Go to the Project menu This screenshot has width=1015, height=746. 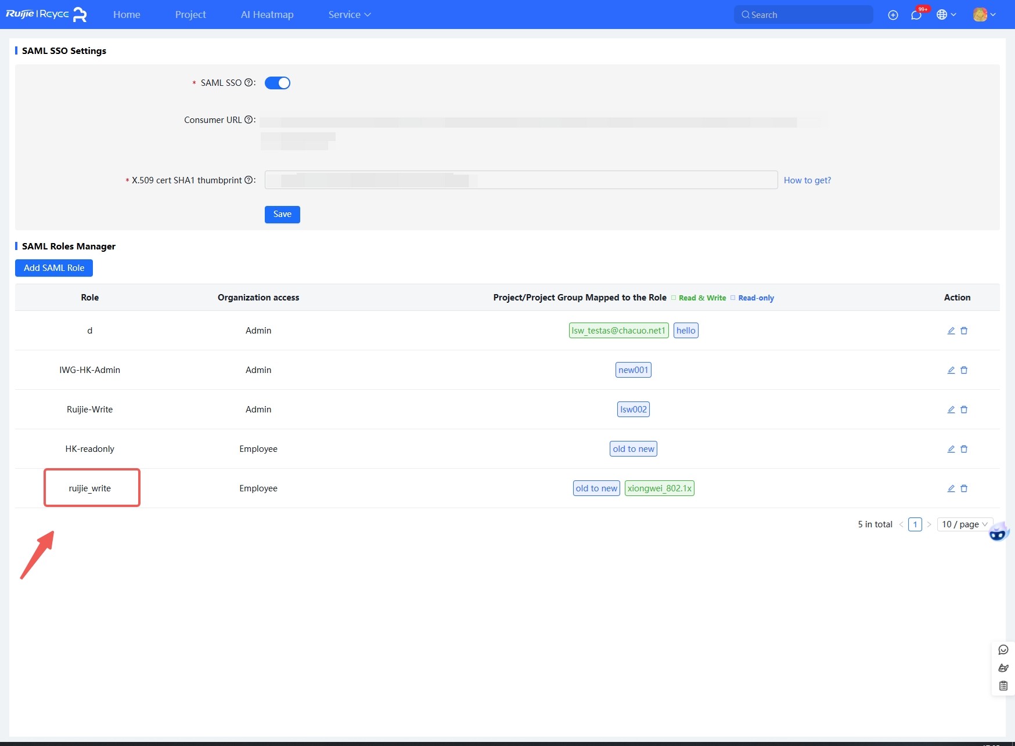(x=190, y=15)
